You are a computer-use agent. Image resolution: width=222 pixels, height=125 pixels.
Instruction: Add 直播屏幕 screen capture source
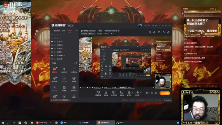point(98,93)
